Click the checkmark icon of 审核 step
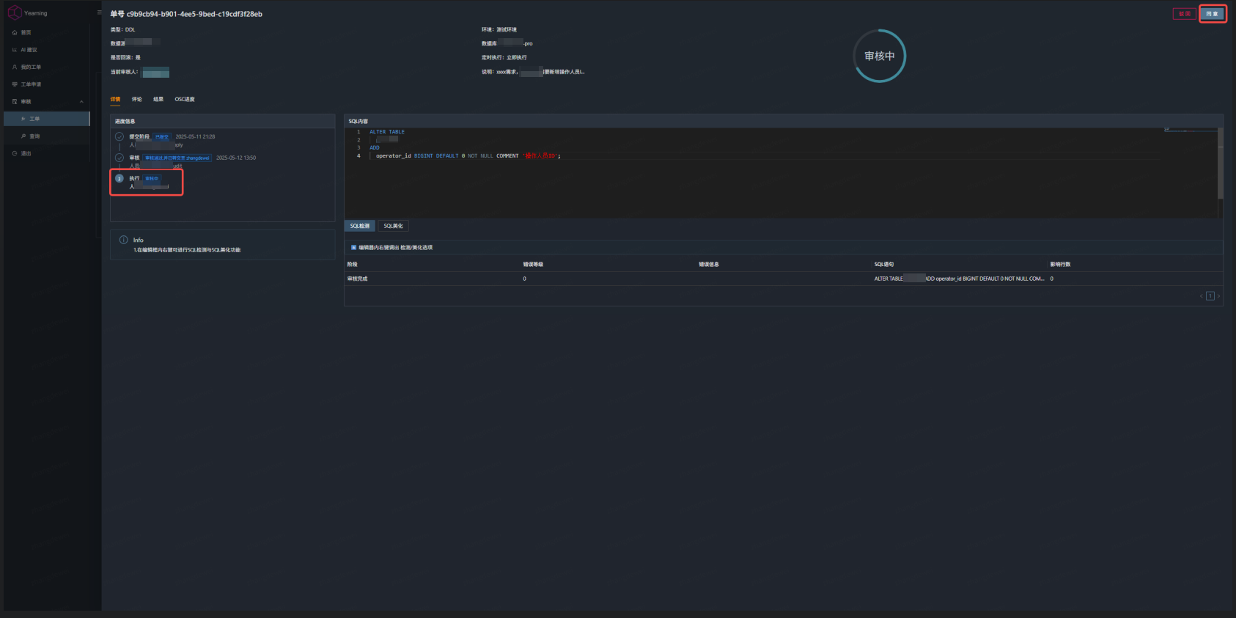The width and height of the screenshot is (1236, 618). click(x=119, y=158)
